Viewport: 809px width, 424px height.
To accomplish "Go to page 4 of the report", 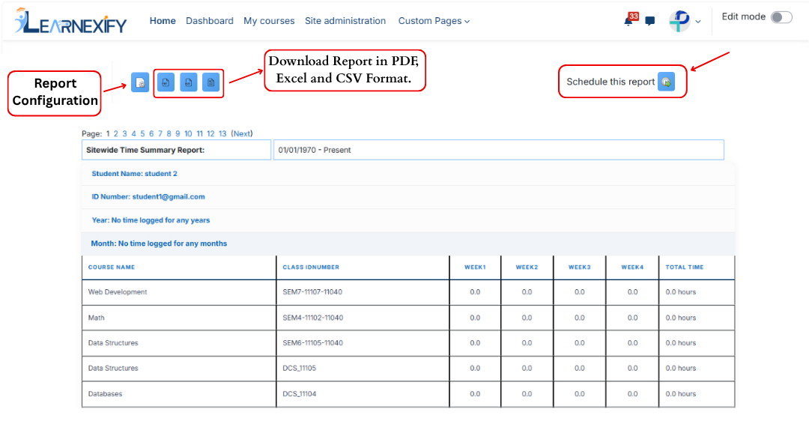I will coord(133,133).
